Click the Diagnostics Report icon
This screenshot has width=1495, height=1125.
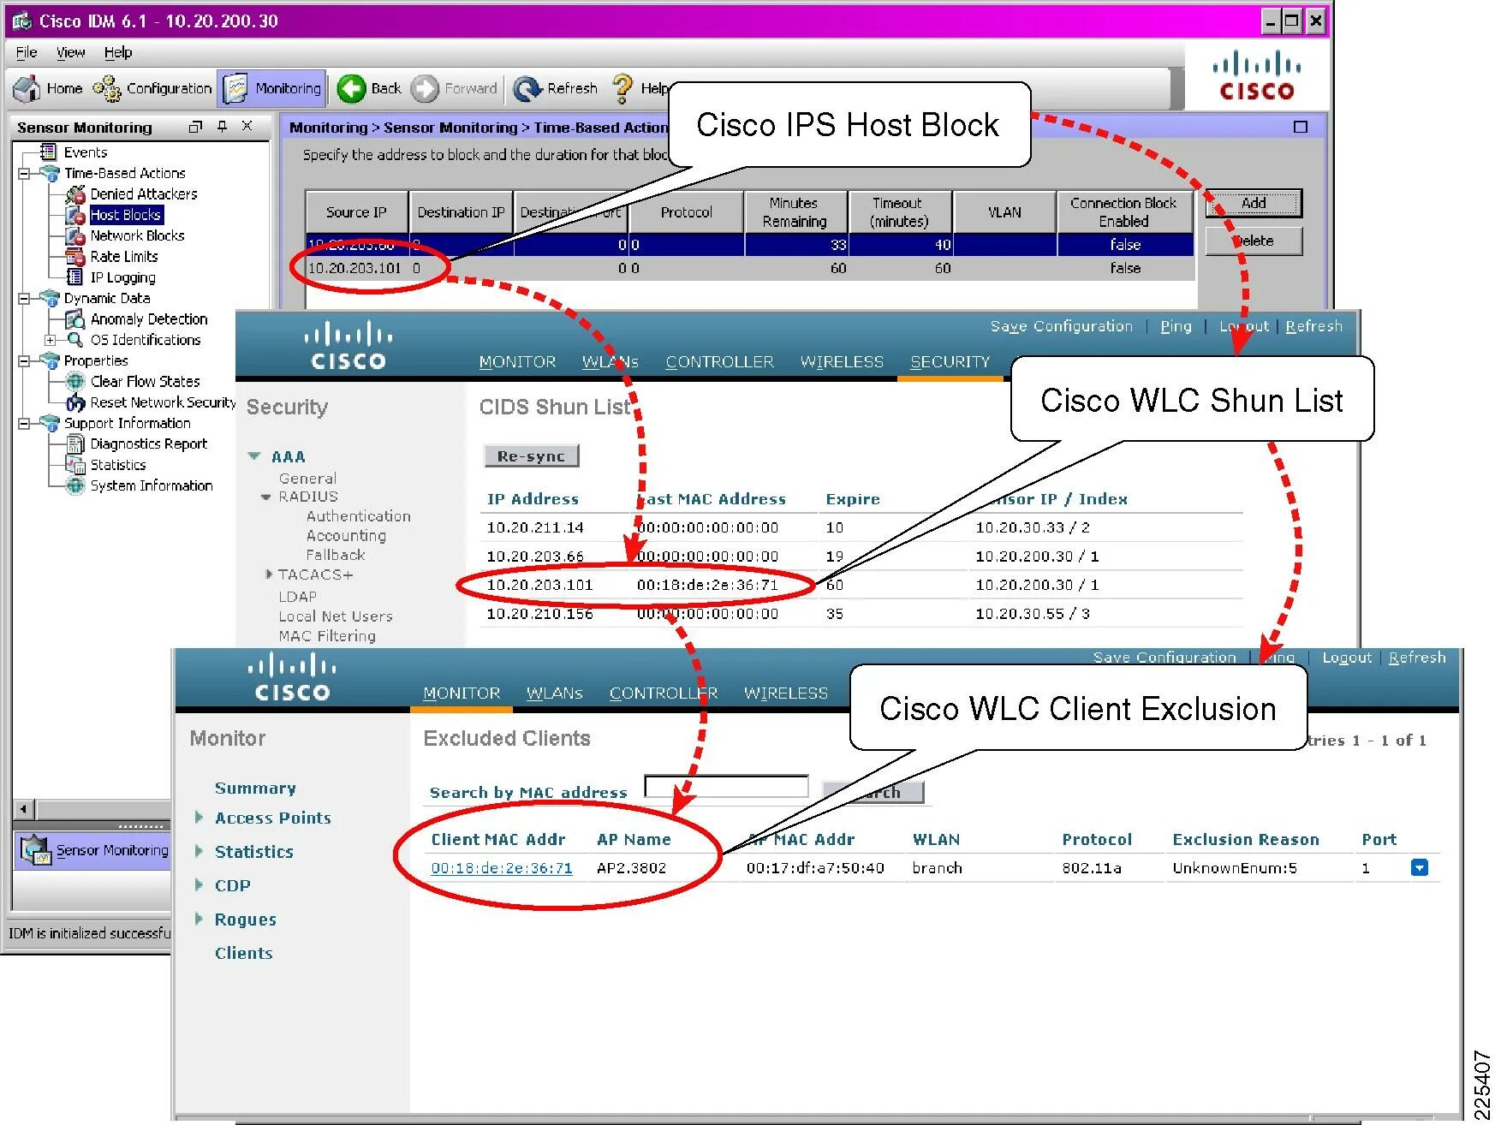(75, 444)
